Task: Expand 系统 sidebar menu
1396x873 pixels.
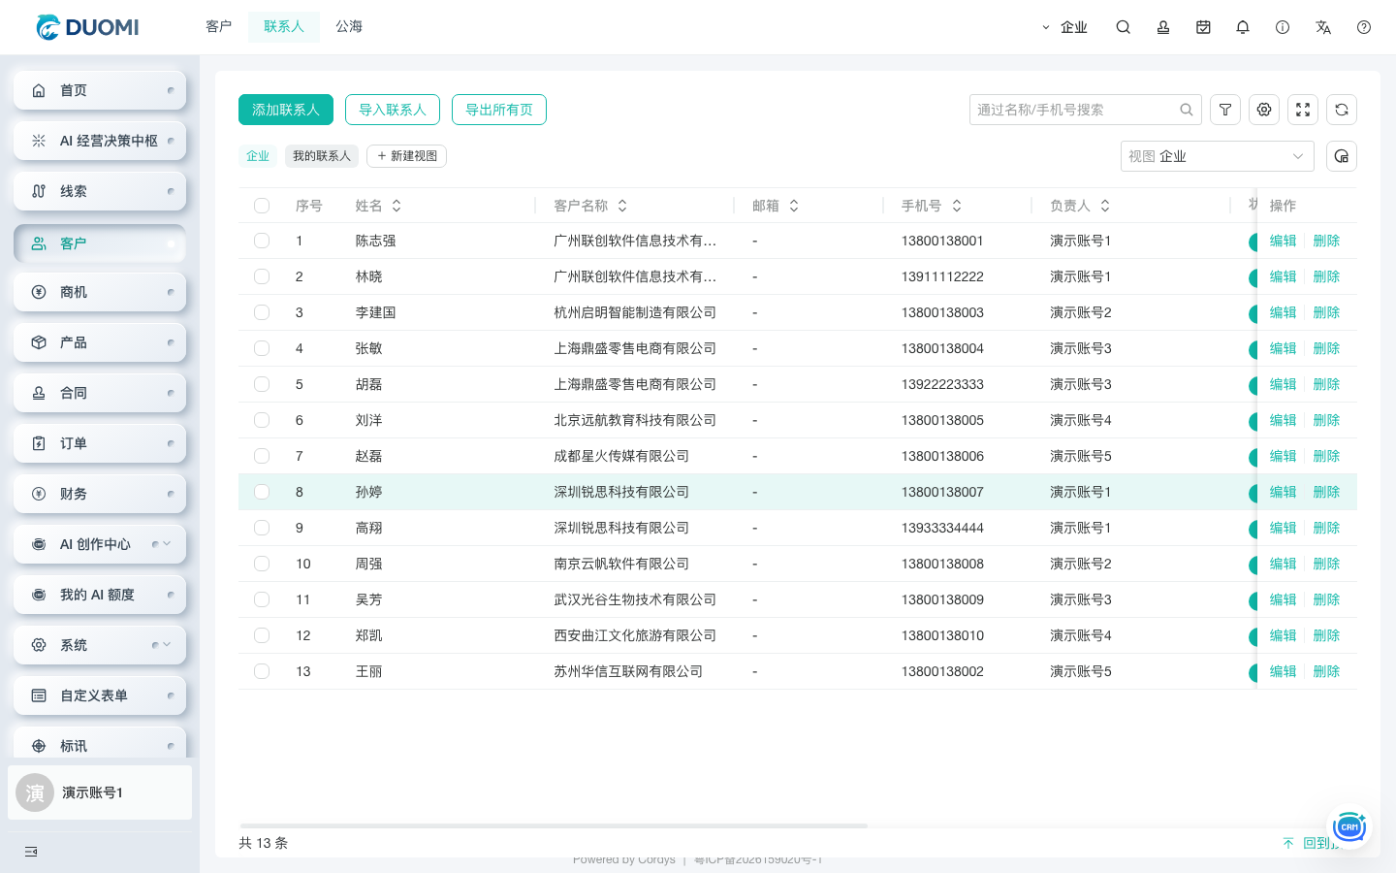Action: tap(100, 645)
